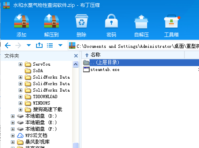The height and width of the screenshot is (148, 199).
Task: Select the TDDOWNLOAD folder
Action: tap(45, 97)
